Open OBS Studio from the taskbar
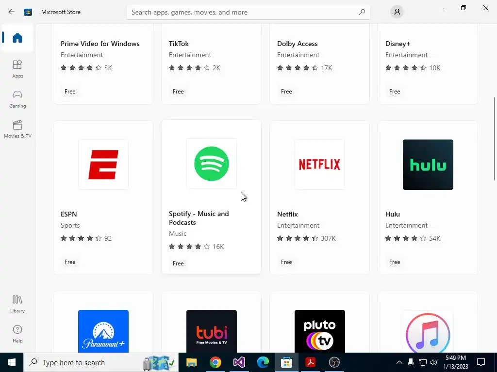The width and height of the screenshot is (497, 372). [x=334, y=362]
